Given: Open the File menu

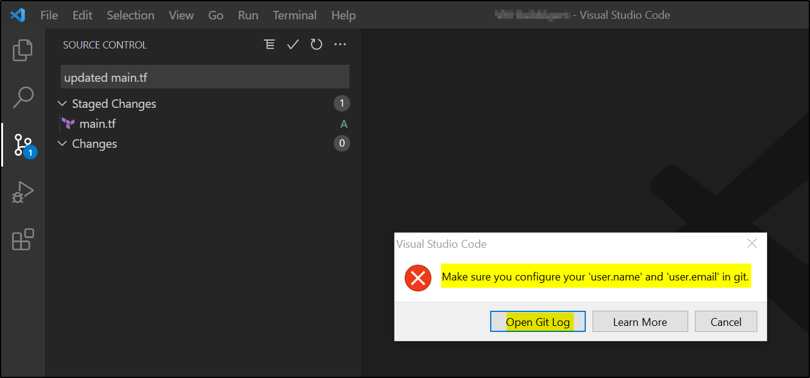Looking at the screenshot, I should pyautogui.click(x=48, y=15).
